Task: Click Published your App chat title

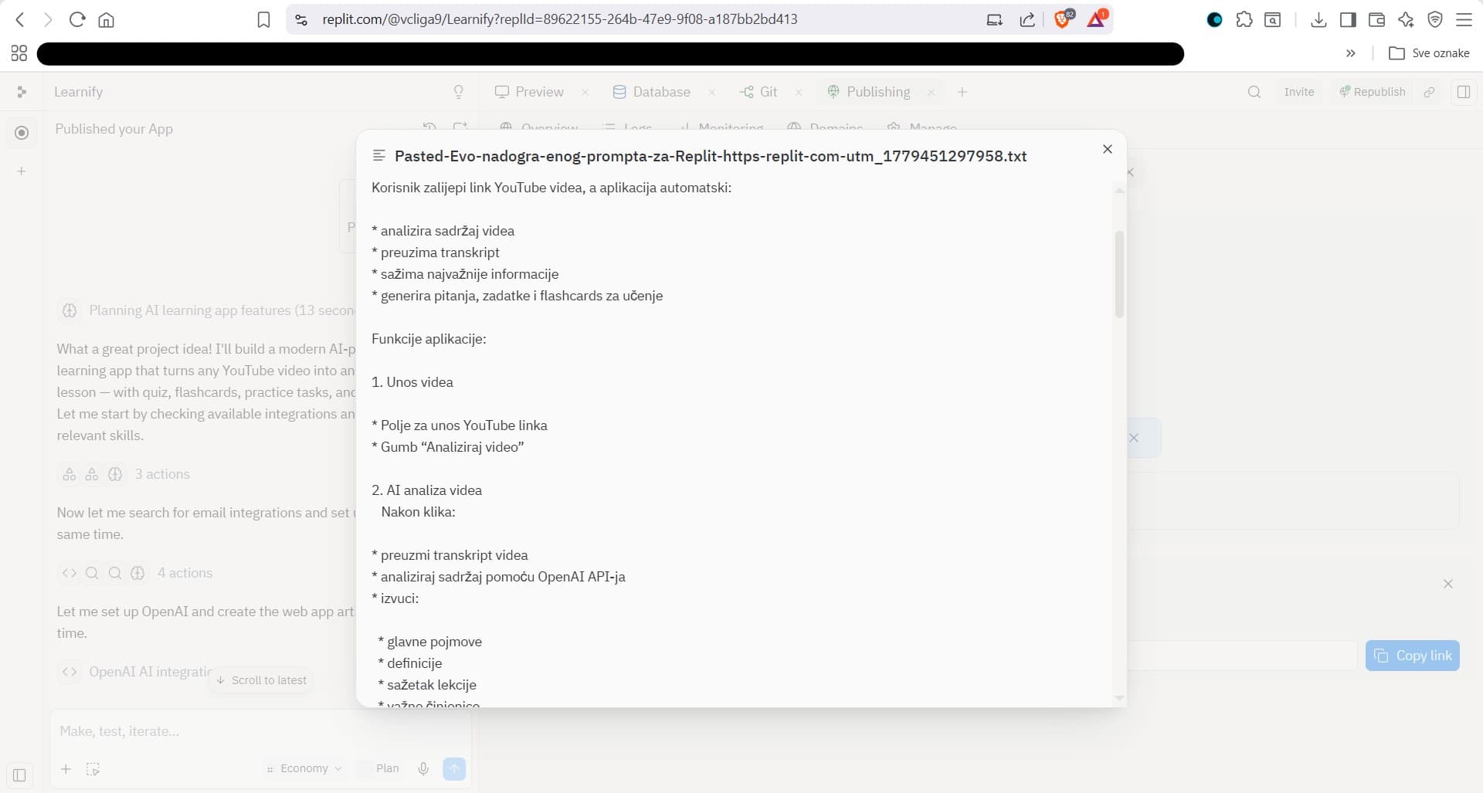Action: [114, 129]
